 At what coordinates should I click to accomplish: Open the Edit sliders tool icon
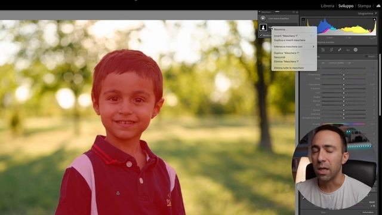point(323,50)
